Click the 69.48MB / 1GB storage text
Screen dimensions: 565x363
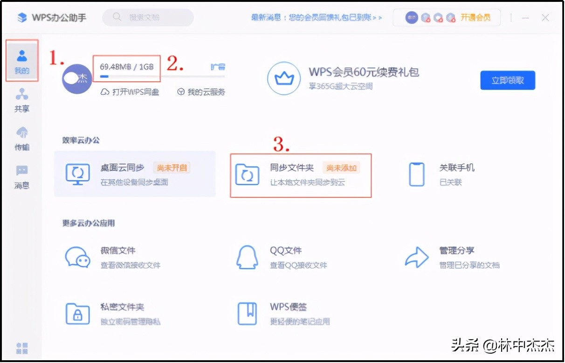(x=127, y=67)
